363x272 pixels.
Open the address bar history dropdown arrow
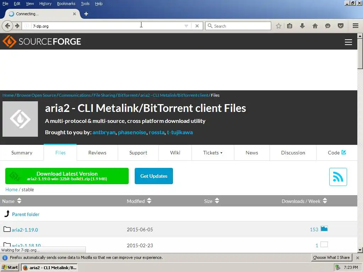(x=186, y=26)
